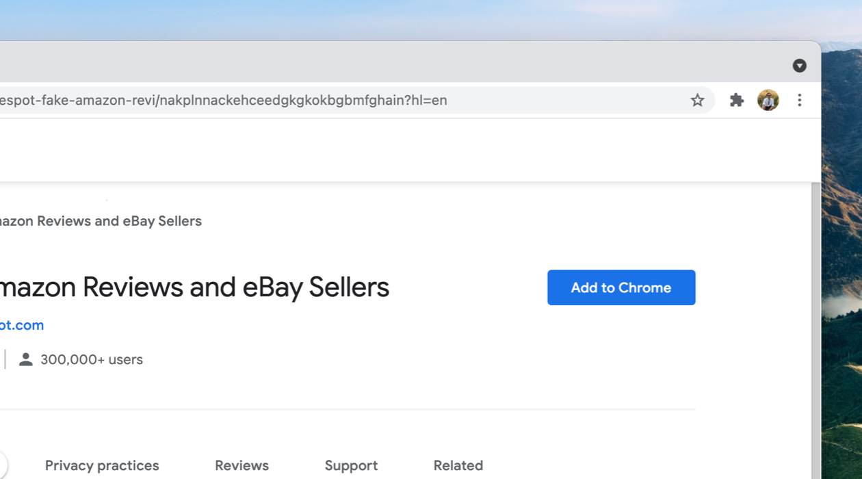This screenshot has width=862, height=479.
Task: Click the breadcrumb Amazon Reviews and eBay Sellers
Action: click(x=101, y=221)
